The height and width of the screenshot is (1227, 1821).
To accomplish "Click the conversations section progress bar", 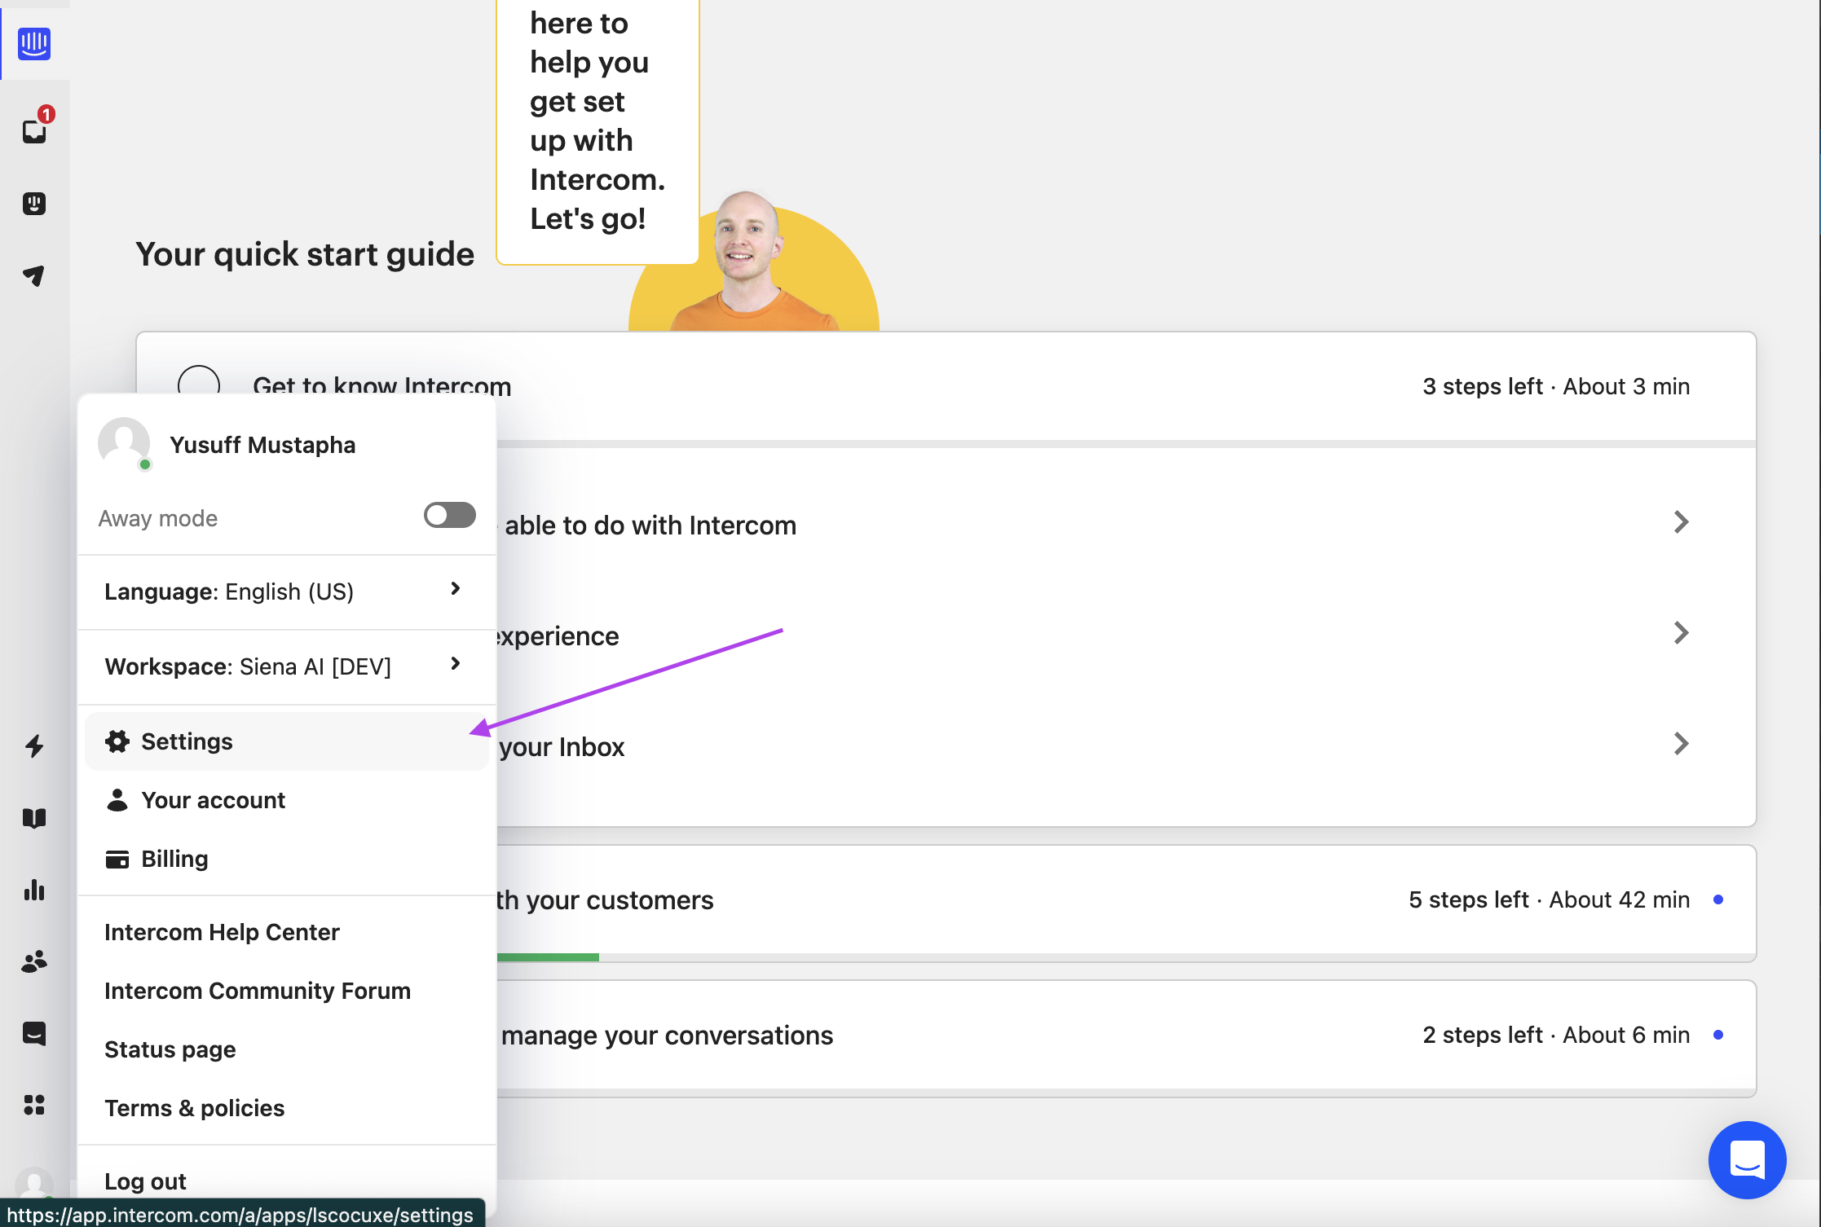I will [1126, 1093].
